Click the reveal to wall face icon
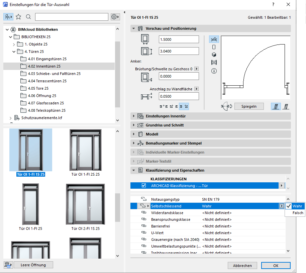Screen dimensions: 306x273 pyautogui.click(x=146, y=96)
